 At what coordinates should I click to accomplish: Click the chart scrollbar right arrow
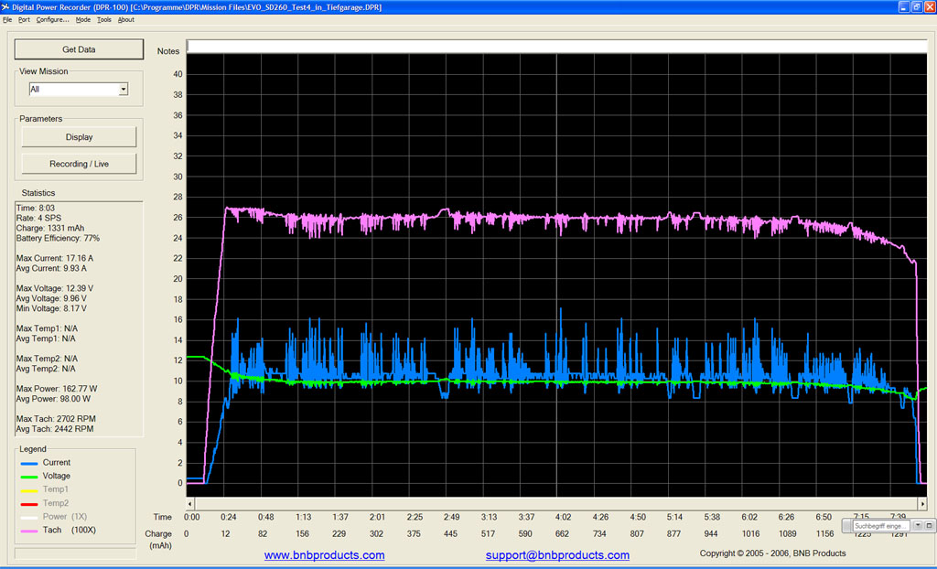(x=922, y=504)
